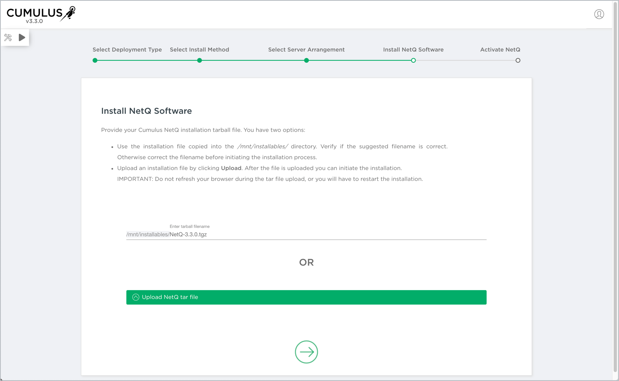
Task: Open the user profile icon
Action: pos(599,14)
